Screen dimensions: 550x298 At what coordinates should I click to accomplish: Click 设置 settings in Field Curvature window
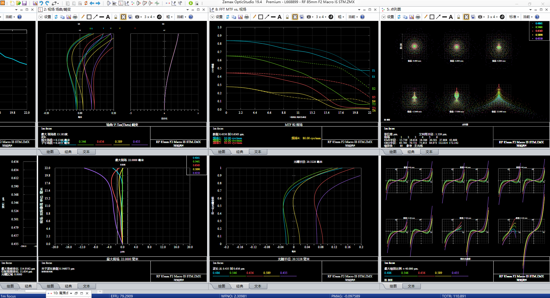(48, 17)
